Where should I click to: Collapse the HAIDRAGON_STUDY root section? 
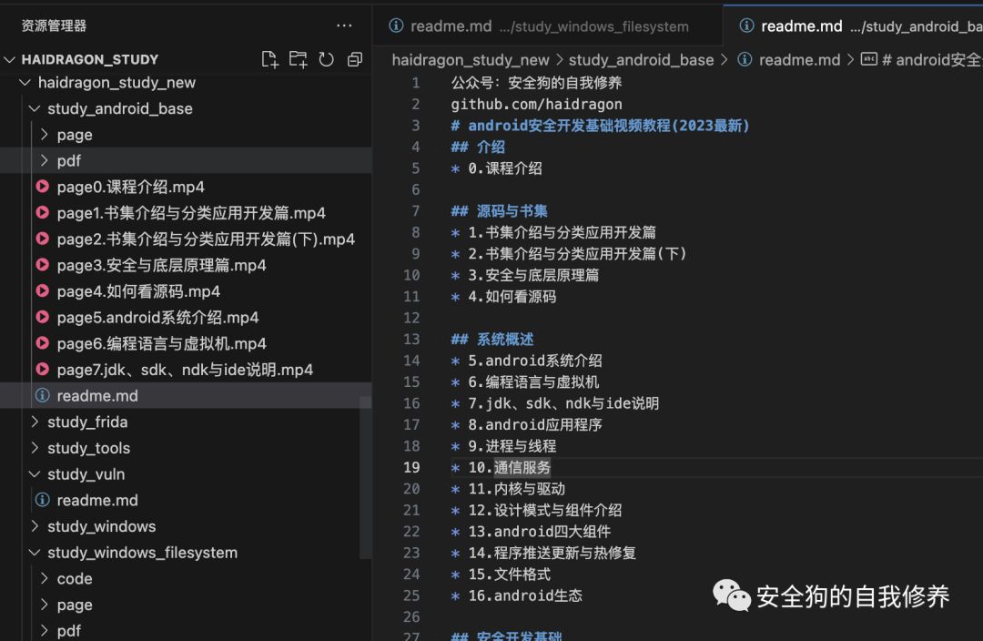[9, 59]
